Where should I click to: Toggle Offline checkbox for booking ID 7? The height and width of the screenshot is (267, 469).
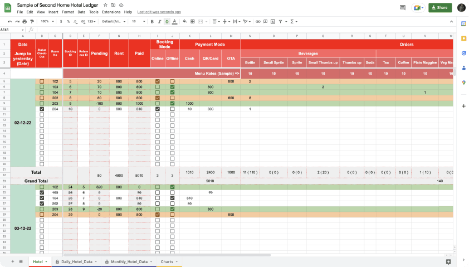[172, 93]
